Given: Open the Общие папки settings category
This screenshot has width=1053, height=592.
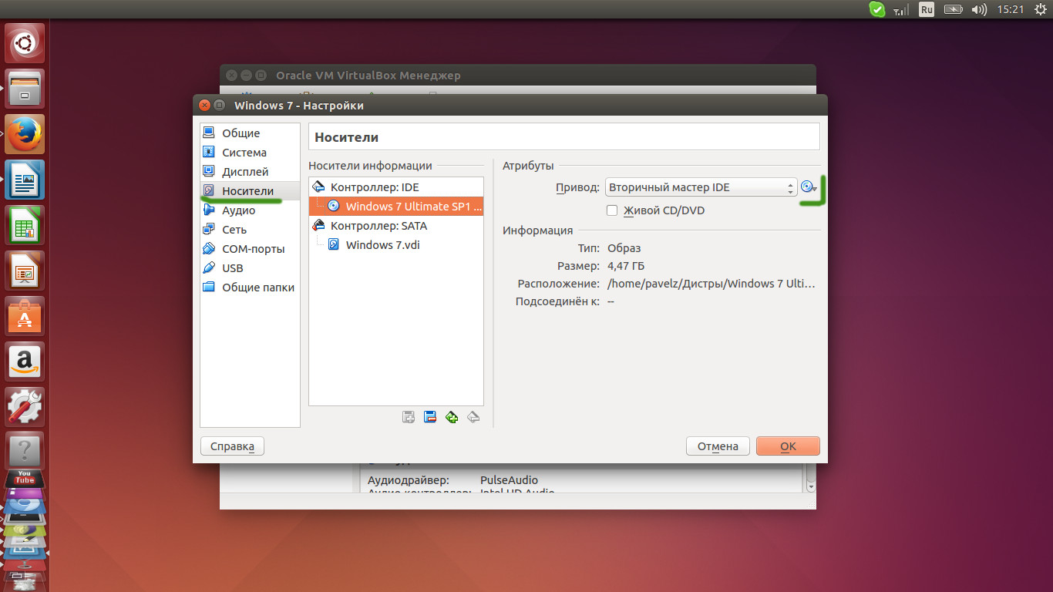Looking at the screenshot, I should [250, 288].
